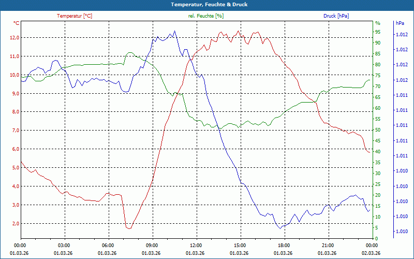Click temperature axis value '5,0'
The width and height of the screenshot is (414, 259).
[x=16, y=167]
